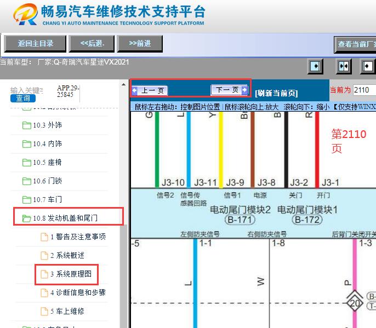Image resolution: width=376 pixels, height=328 pixels.
Task: Go to previous page with 上一页
Action: [x=150, y=90]
